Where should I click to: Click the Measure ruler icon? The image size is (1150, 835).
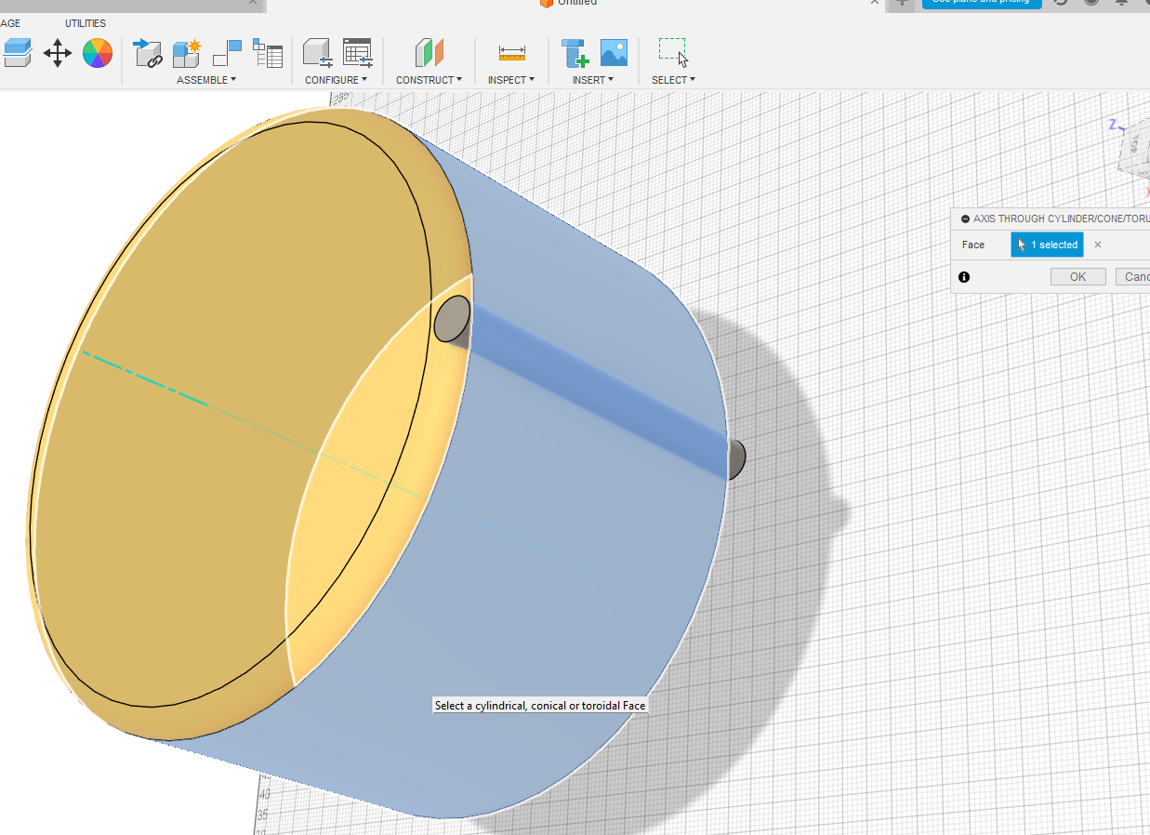pos(511,53)
